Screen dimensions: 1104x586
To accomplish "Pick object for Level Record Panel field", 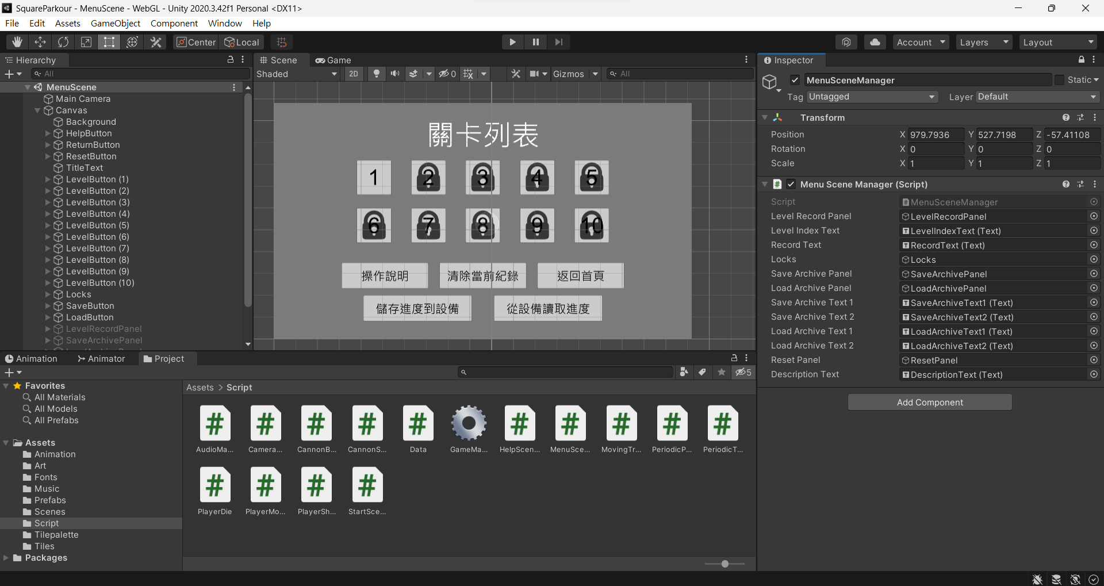I will click(x=1094, y=216).
